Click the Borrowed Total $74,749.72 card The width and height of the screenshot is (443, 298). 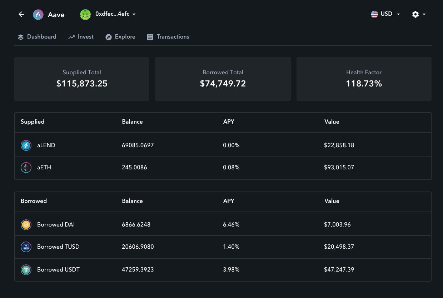point(223,79)
